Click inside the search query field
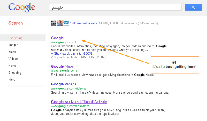The width and height of the screenshot is (207, 121). click(115, 8)
